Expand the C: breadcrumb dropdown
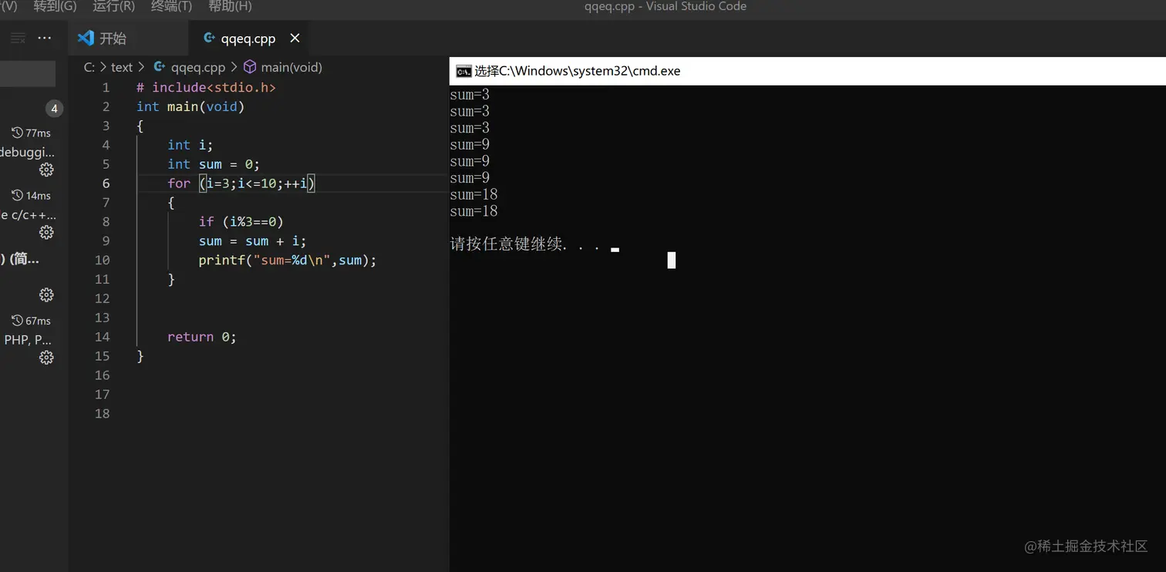The image size is (1166, 572). [89, 67]
